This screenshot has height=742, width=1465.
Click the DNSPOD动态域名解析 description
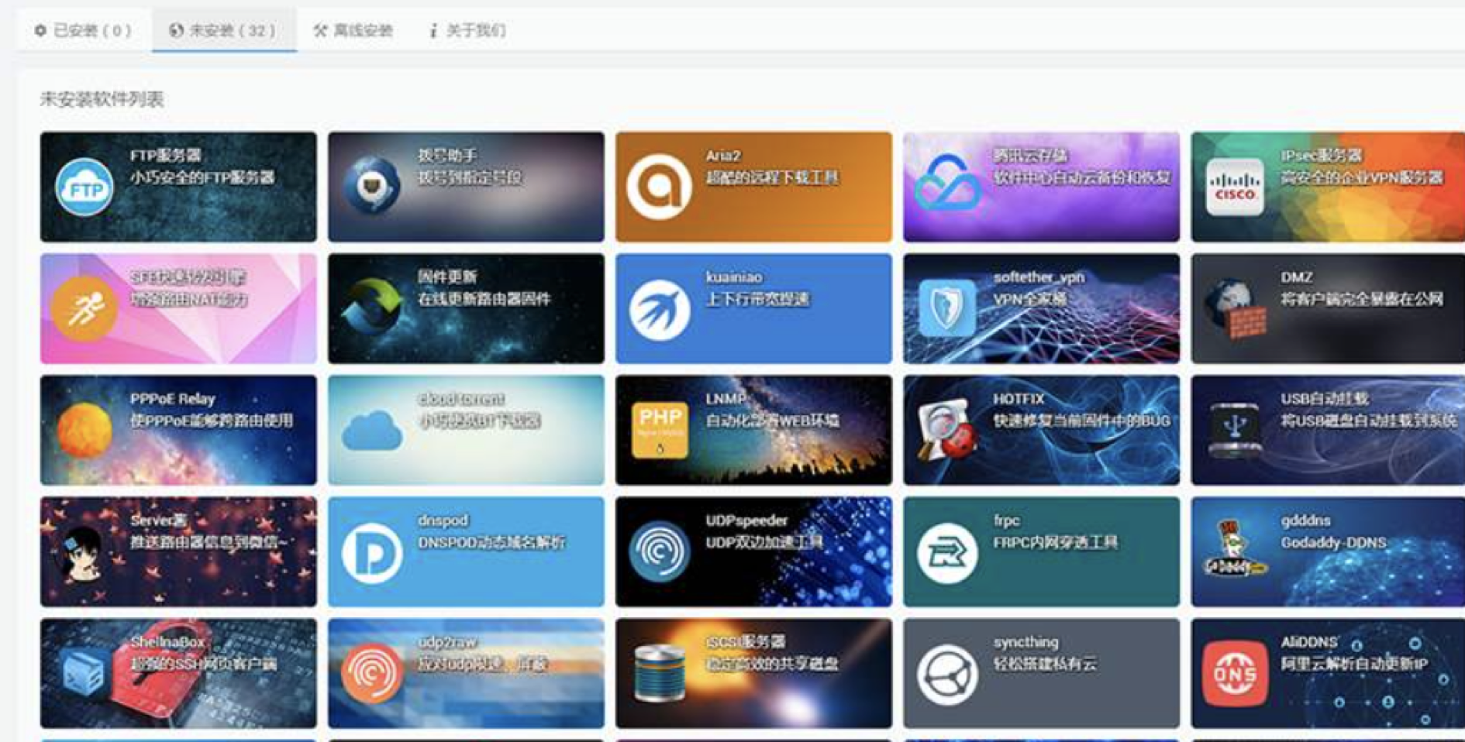(x=491, y=542)
